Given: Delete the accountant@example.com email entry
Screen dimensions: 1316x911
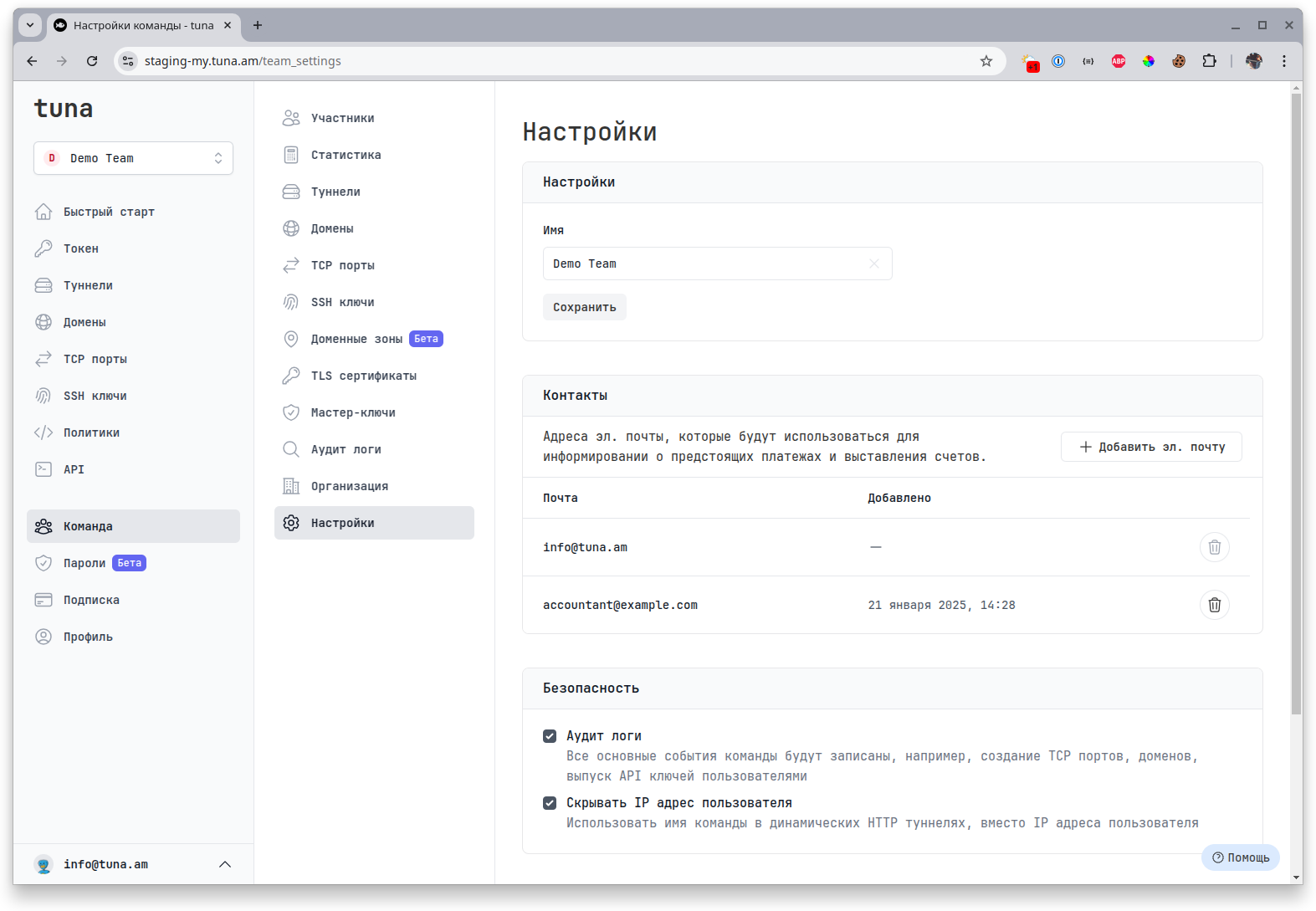Looking at the screenshot, I should pos(1214,605).
